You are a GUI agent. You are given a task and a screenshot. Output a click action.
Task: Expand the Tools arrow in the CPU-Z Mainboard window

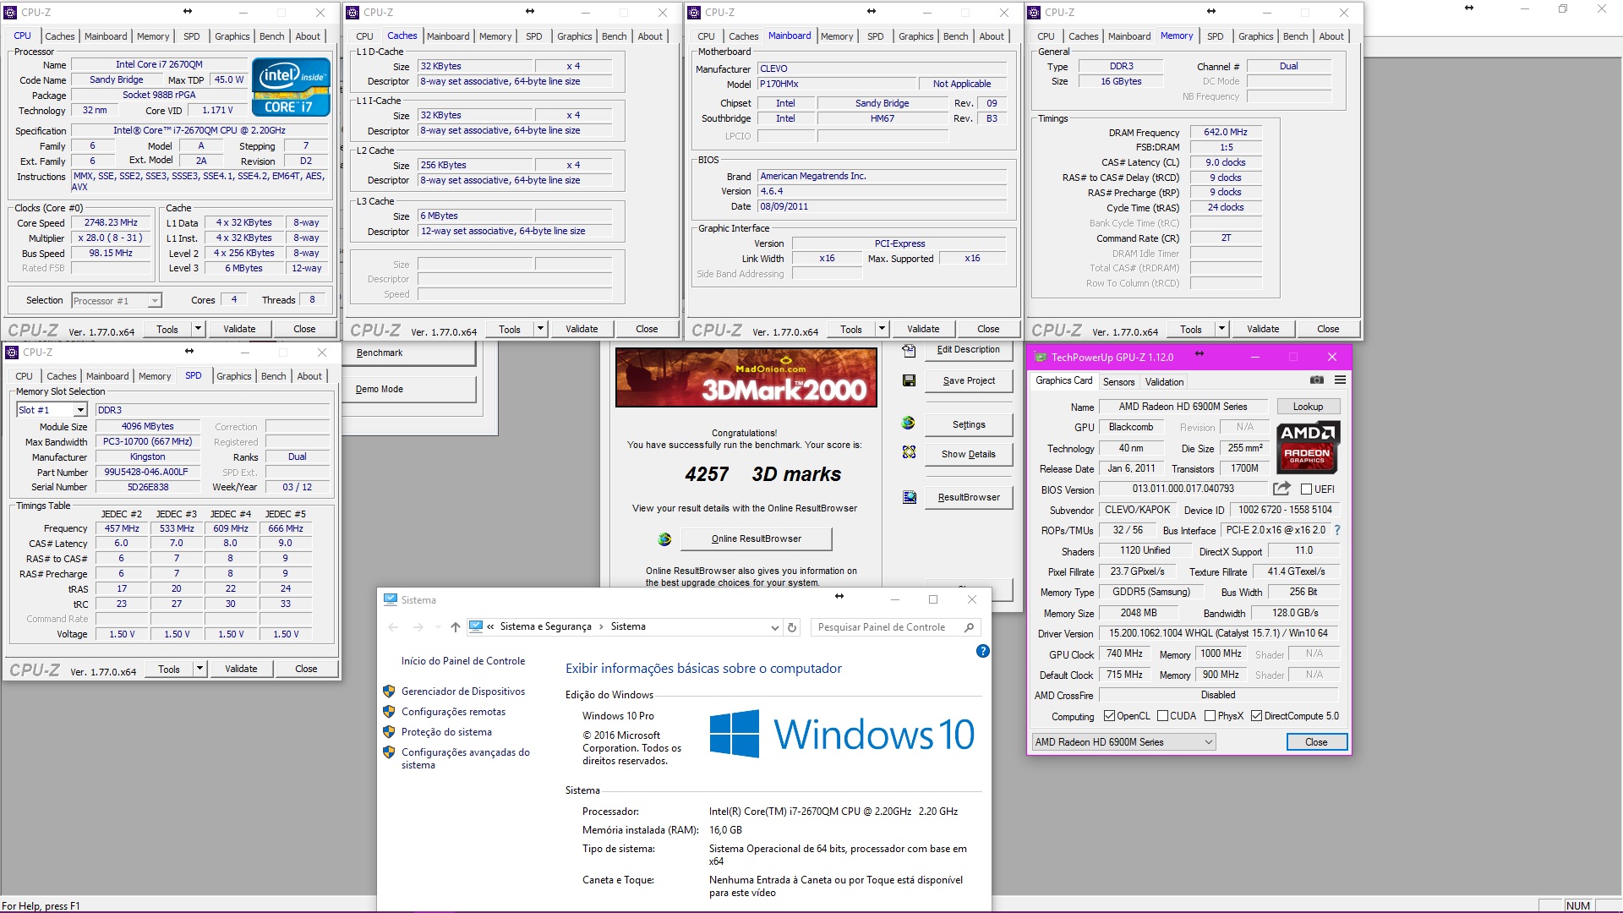tap(883, 329)
